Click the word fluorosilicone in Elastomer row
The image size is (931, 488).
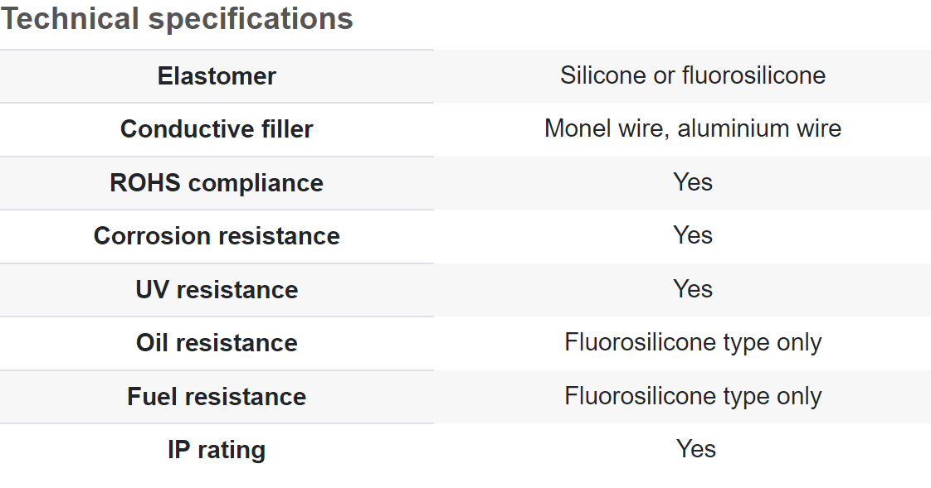coord(754,75)
